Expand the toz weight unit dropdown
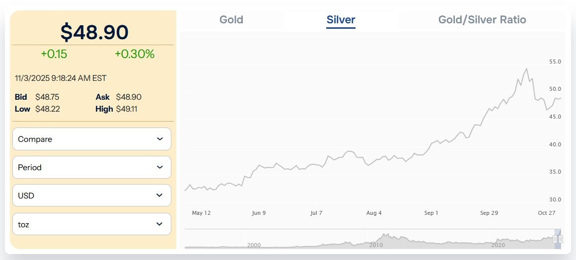The width and height of the screenshot is (576, 260). 92,224
